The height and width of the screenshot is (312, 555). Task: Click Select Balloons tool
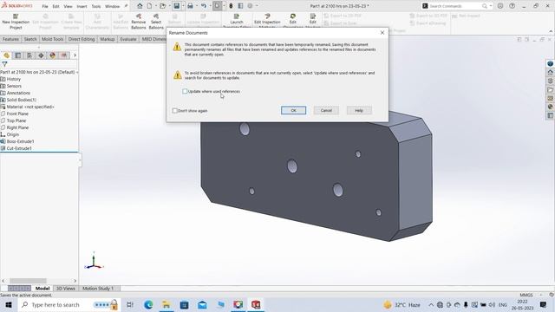tap(156, 22)
